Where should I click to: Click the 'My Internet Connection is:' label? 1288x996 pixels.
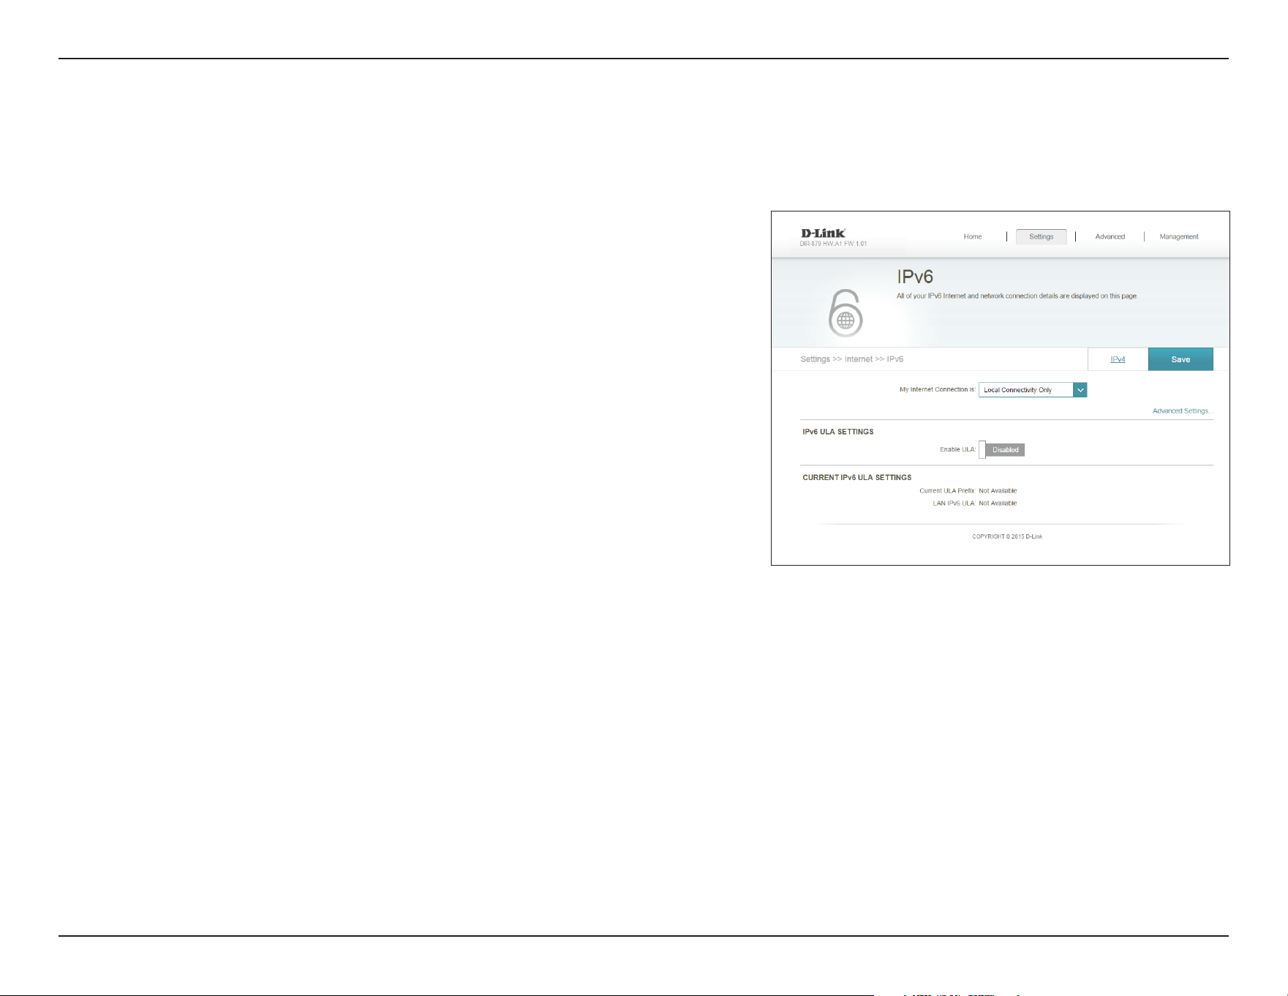(x=937, y=390)
